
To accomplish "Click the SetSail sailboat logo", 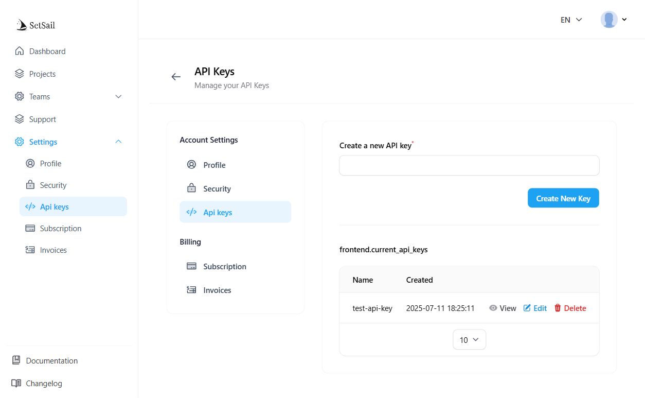I will [22, 25].
